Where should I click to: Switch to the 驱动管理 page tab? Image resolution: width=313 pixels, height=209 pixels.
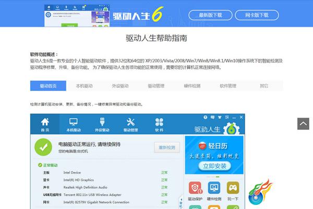[156, 86]
